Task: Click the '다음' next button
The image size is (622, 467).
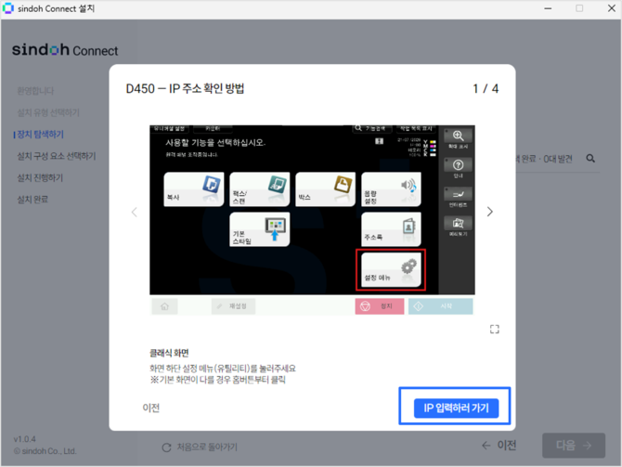Action: pos(574,445)
